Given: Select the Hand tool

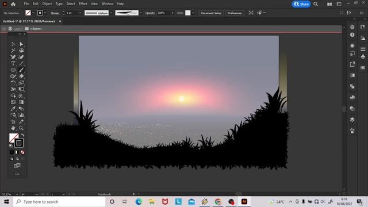Looking at the screenshot, I should [x=13, y=128].
